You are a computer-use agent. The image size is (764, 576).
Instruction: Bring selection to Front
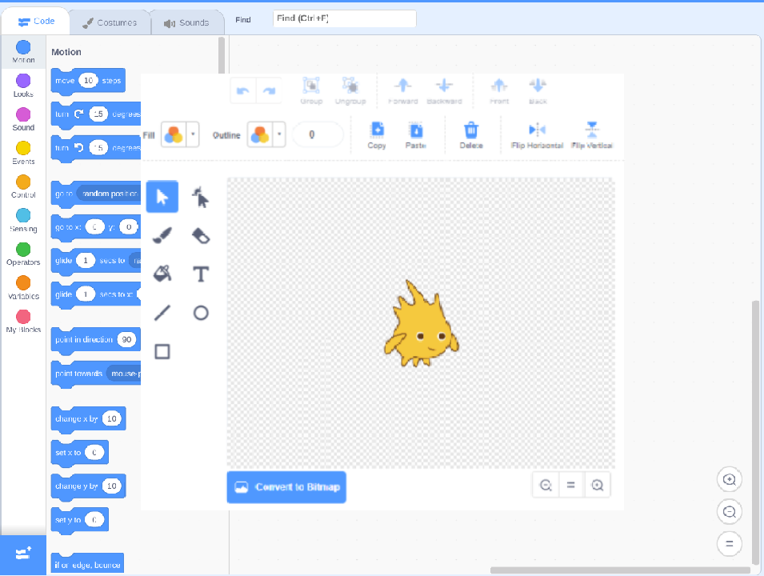[x=499, y=91]
